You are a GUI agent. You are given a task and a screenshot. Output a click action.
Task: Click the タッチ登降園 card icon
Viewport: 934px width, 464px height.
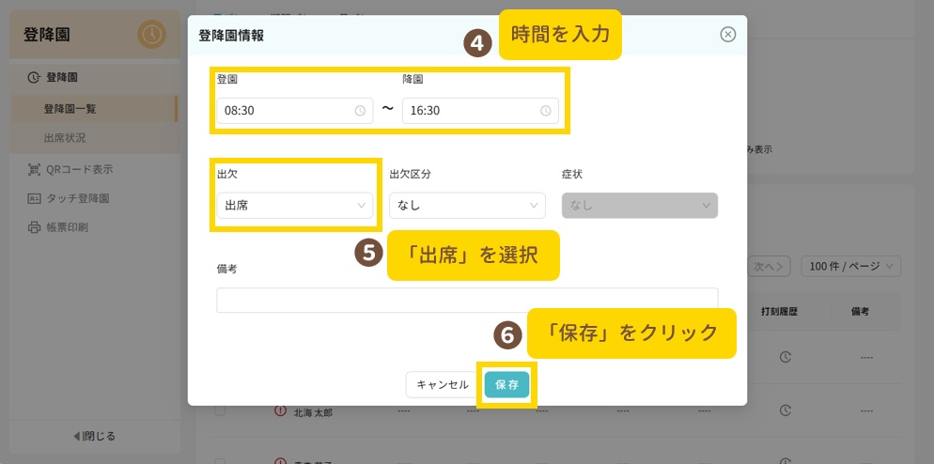click(x=35, y=198)
